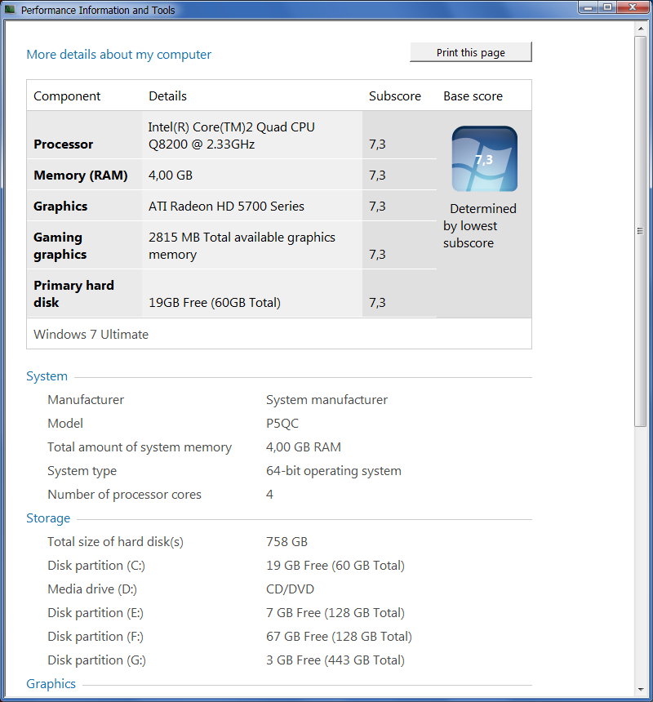Viewport: 653px width, 702px height.
Task: Click the scrollbar down arrow
Action: point(641,690)
